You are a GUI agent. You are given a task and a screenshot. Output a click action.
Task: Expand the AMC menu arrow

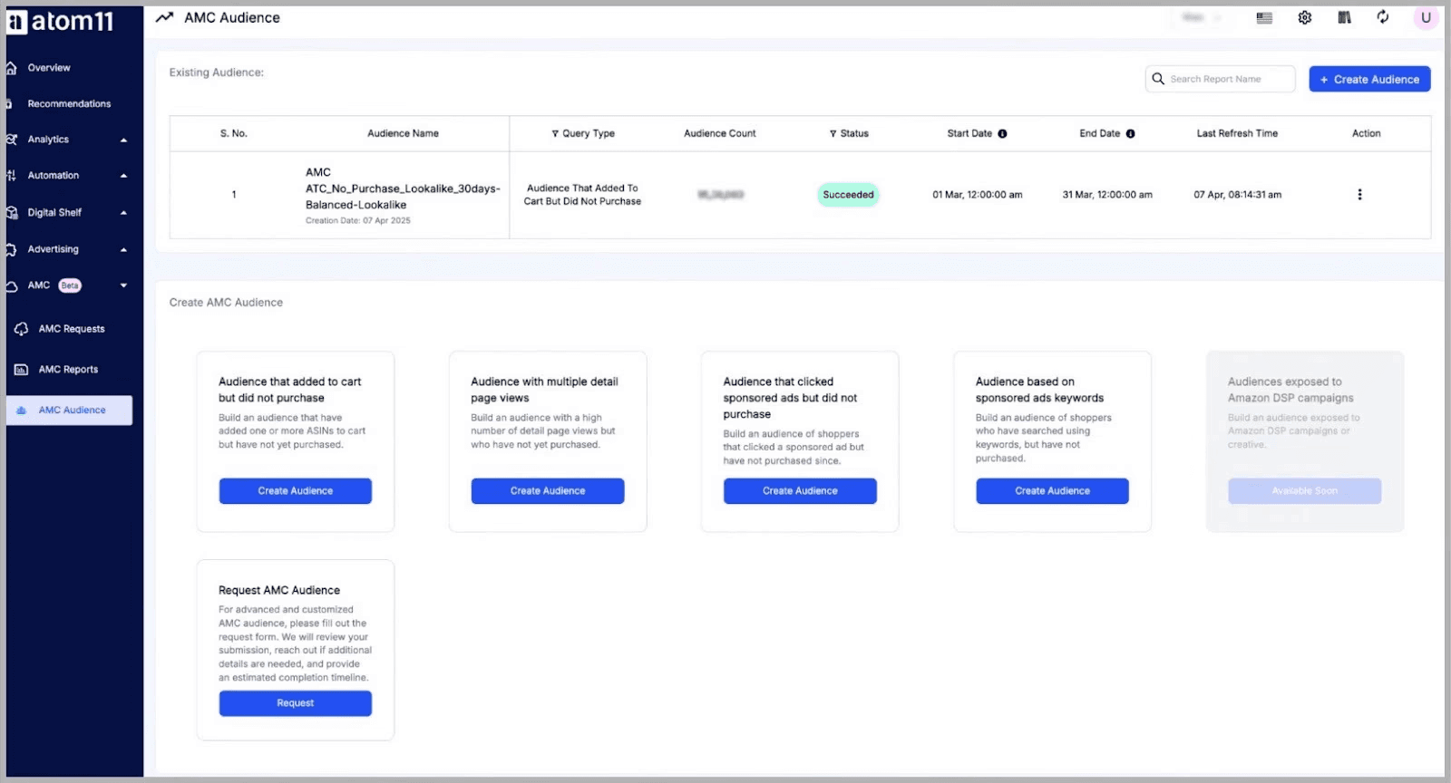[123, 285]
